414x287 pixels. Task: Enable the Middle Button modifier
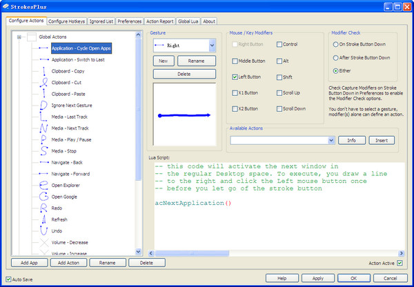pyautogui.click(x=235, y=61)
